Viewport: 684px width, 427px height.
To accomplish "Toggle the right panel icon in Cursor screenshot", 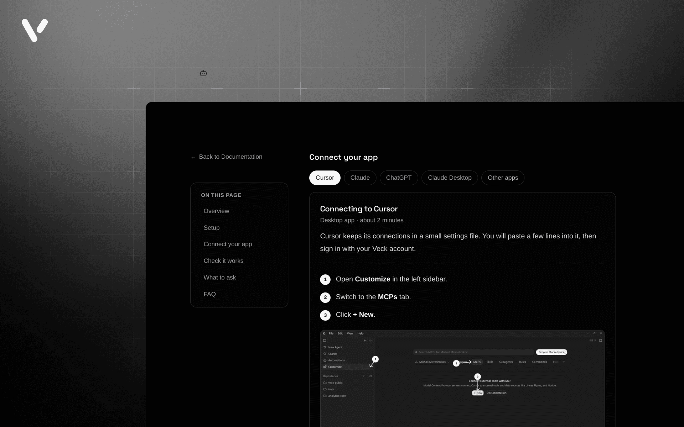I will coord(601,341).
